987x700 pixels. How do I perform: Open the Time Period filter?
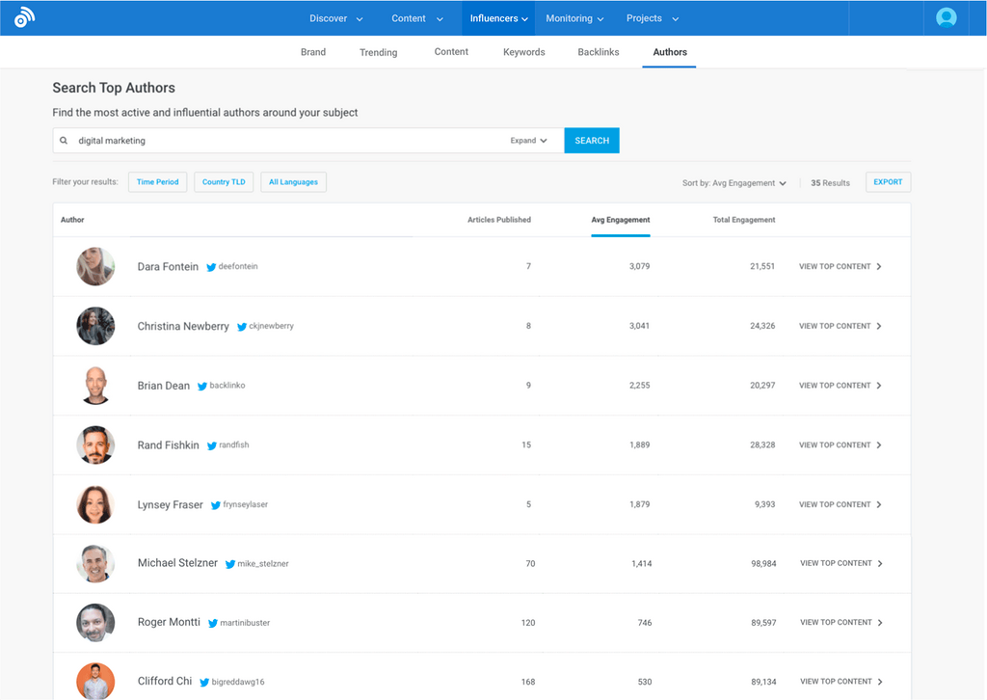pyautogui.click(x=157, y=182)
